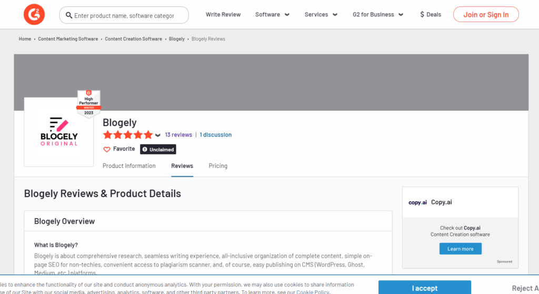The width and height of the screenshot is (539, 294).
Task: Go to Home breadcrumb
Action: 25,39
